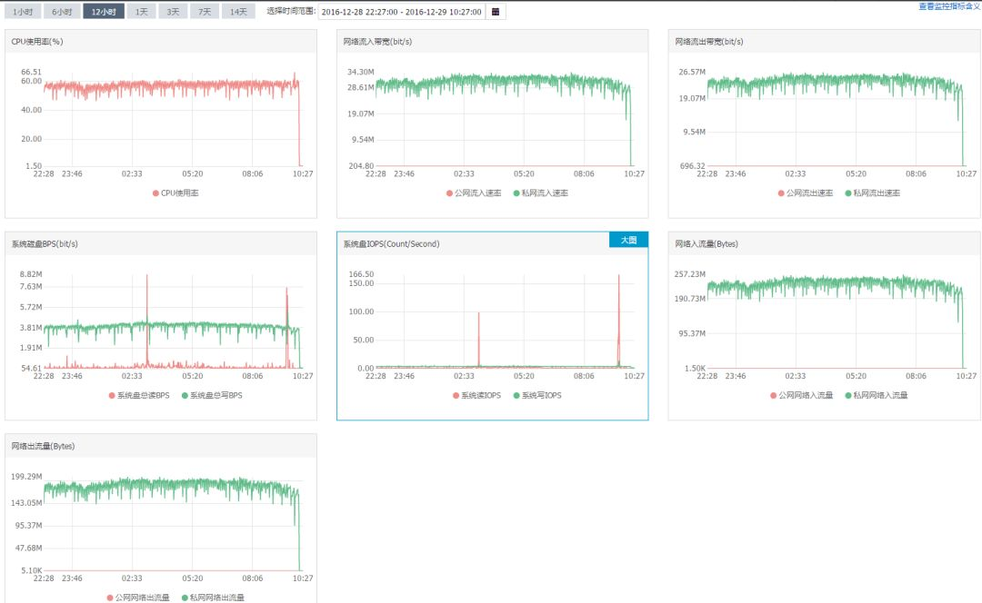Click the 网络入流量(Bytes) chart title
Image resolution: width=982 pixels, height=603 pixels.
(x=706, y=244)
